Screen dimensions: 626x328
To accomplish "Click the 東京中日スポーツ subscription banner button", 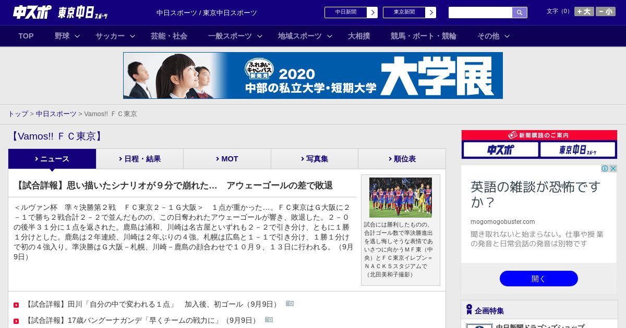I will click(578, 150).
